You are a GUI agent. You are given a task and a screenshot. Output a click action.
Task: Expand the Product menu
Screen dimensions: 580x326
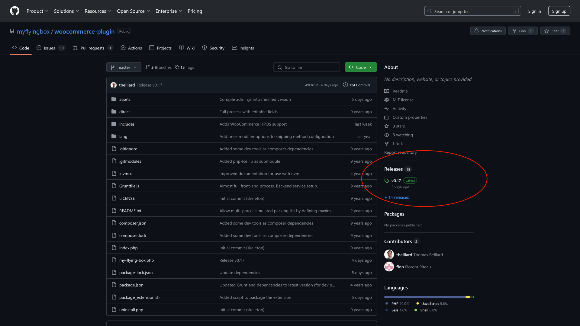point(37,11)
